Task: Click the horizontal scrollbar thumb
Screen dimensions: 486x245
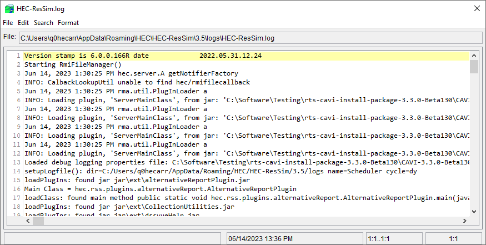Action: pyautogui.click(x=38, y=221)
